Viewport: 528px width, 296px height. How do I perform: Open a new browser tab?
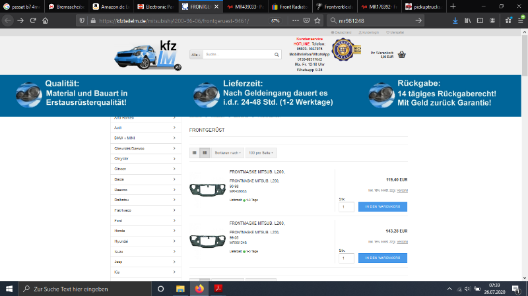coord(453,7)
